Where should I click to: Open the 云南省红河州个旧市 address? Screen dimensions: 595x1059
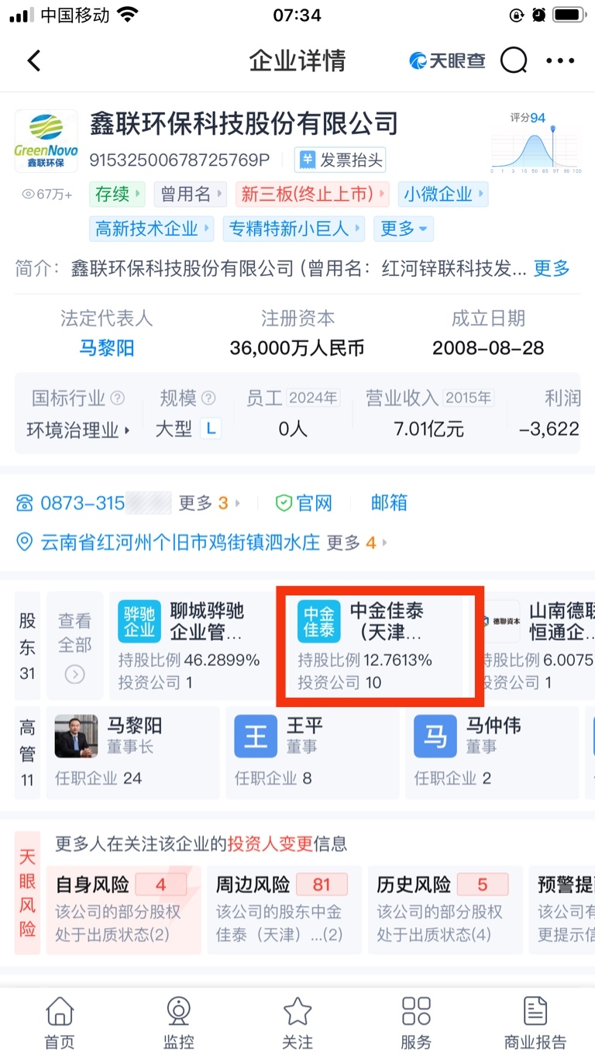(x=180, y=542)
